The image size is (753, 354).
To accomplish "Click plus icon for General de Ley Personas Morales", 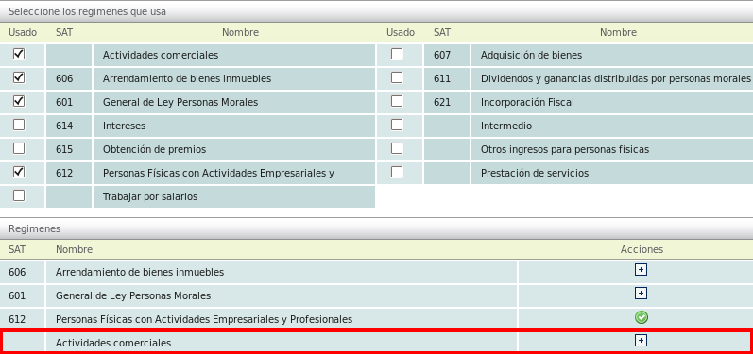I will coord(641,293).
